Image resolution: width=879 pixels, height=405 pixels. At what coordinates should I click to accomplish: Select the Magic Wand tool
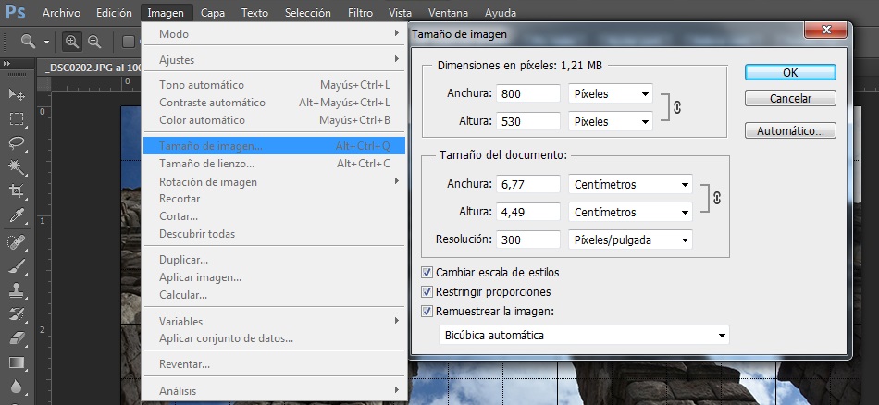(16, 167)
